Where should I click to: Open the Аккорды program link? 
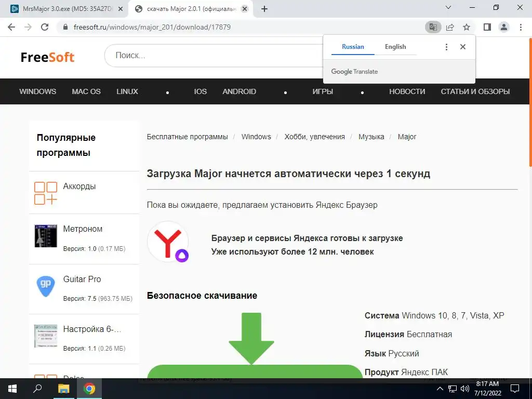click(x=79, y=187)
